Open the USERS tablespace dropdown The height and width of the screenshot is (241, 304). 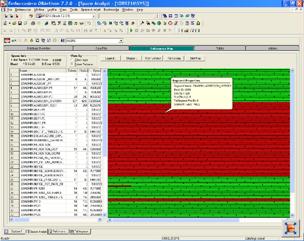[121, 41]
